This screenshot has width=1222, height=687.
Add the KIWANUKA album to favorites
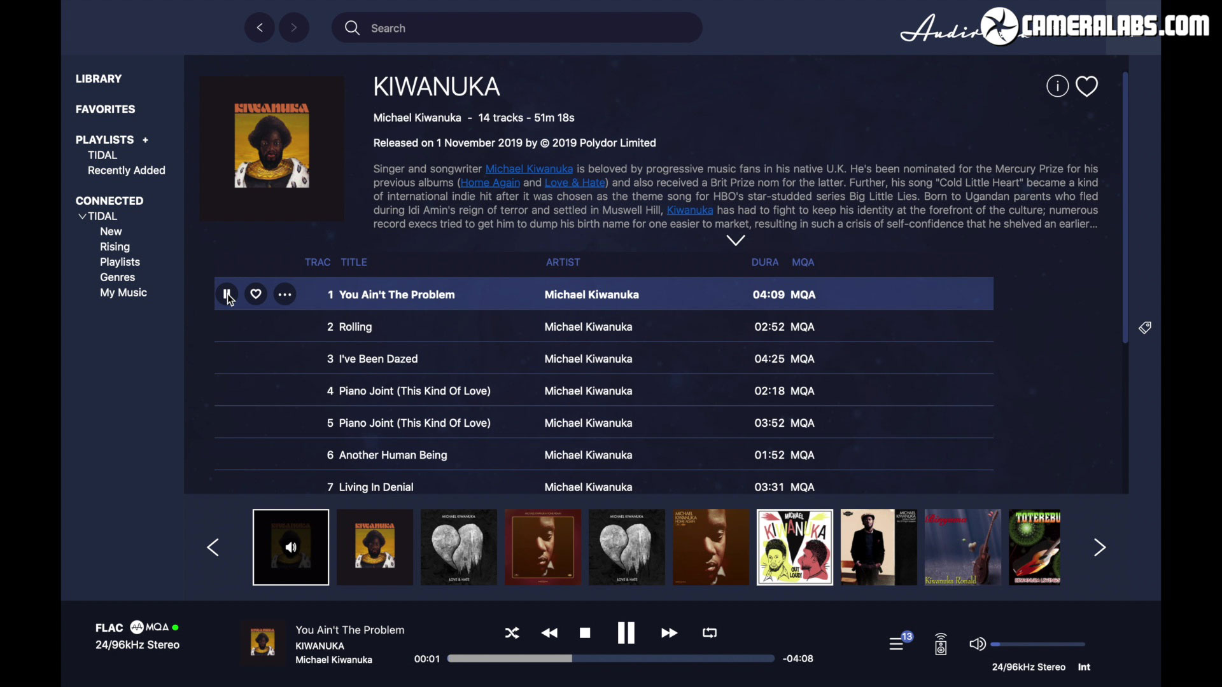1086,86
